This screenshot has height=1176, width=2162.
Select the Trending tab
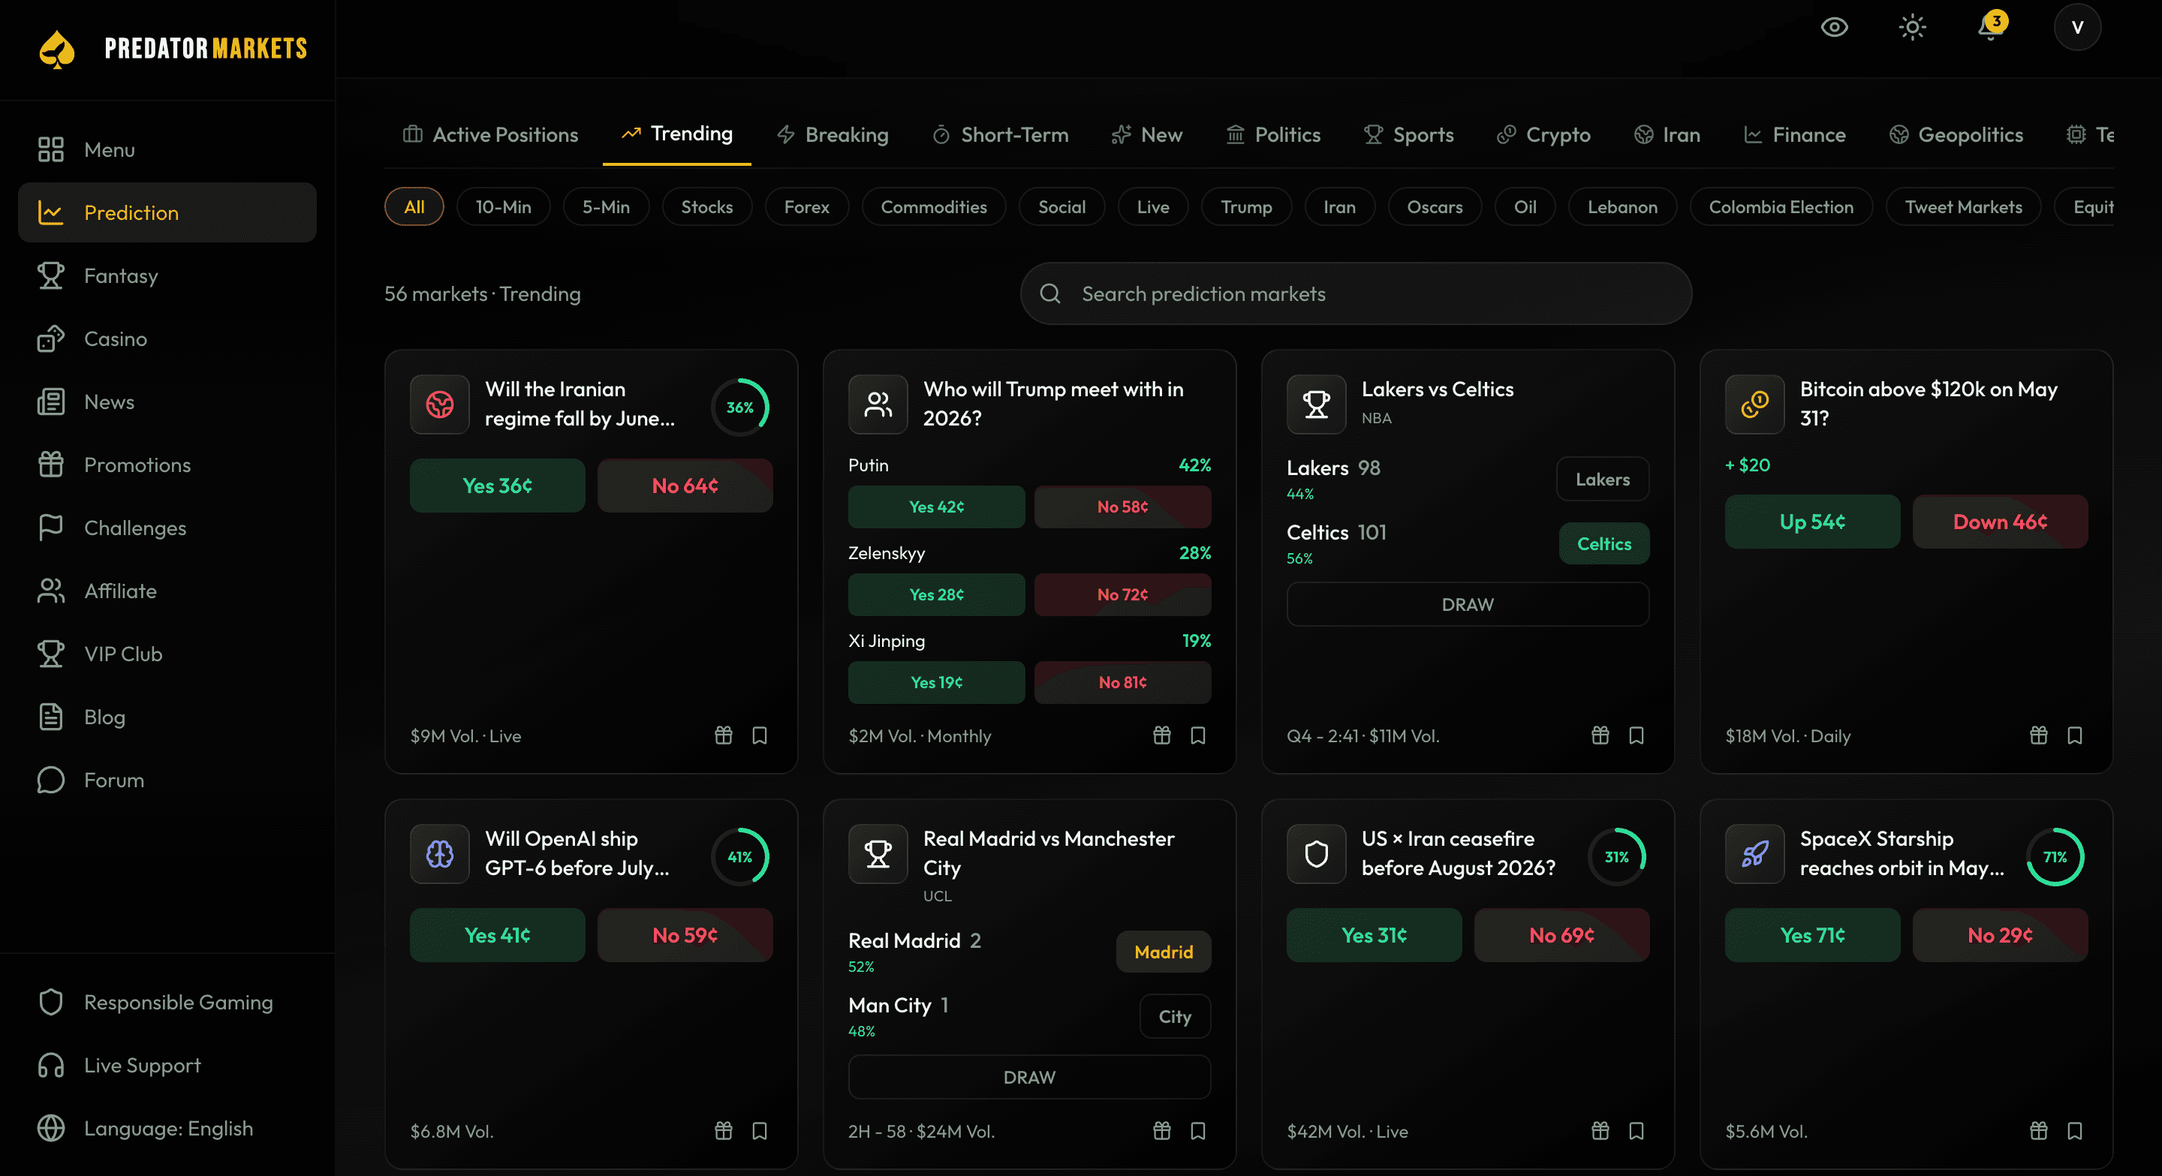tap(676, 134)
